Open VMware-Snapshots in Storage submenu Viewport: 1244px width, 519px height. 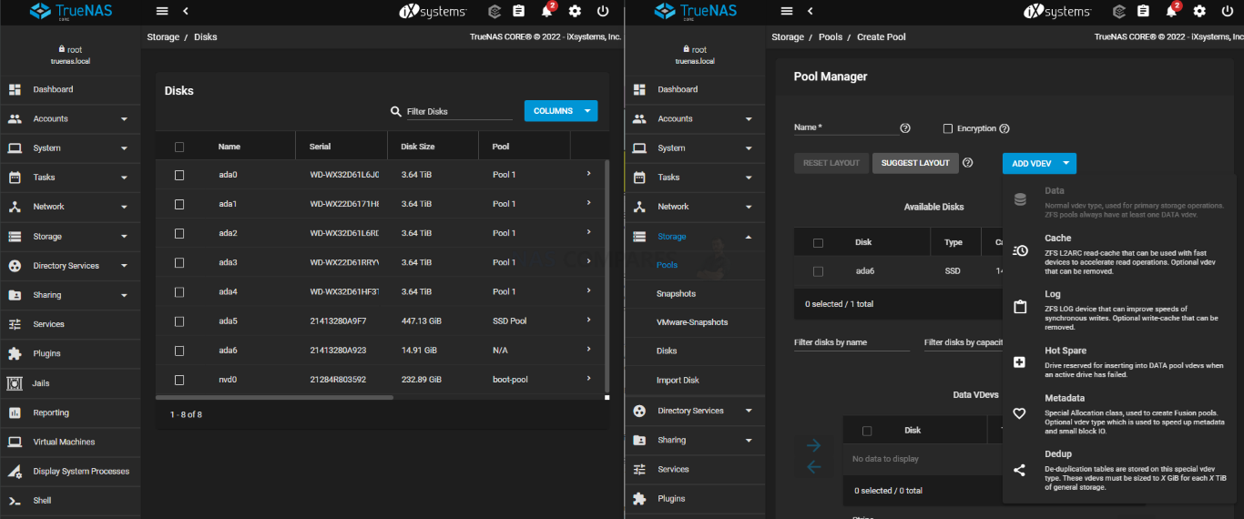692,322
